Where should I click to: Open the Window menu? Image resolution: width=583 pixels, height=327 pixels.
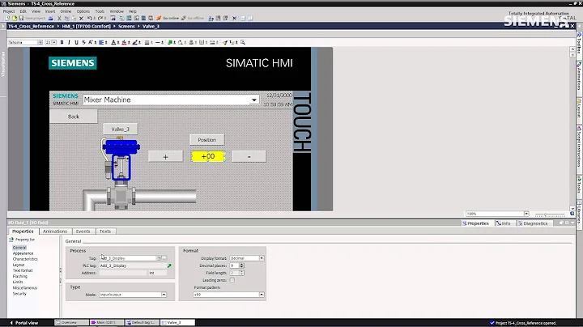pos(117,11)
